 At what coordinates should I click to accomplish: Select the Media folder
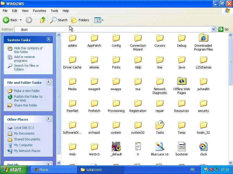coord(72,84)
